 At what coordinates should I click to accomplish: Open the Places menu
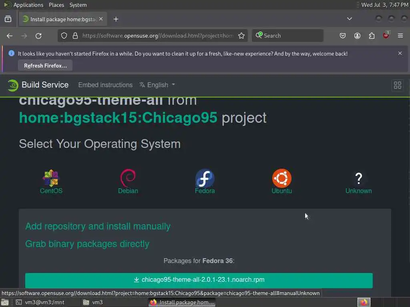pos(56,5)
